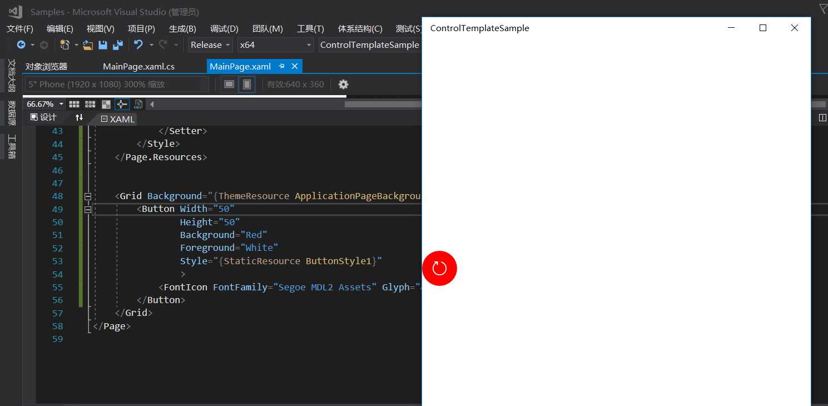This screenshot has width=828, height=406.
Task: Switch to landscape orientation
Action: (229, 85)
